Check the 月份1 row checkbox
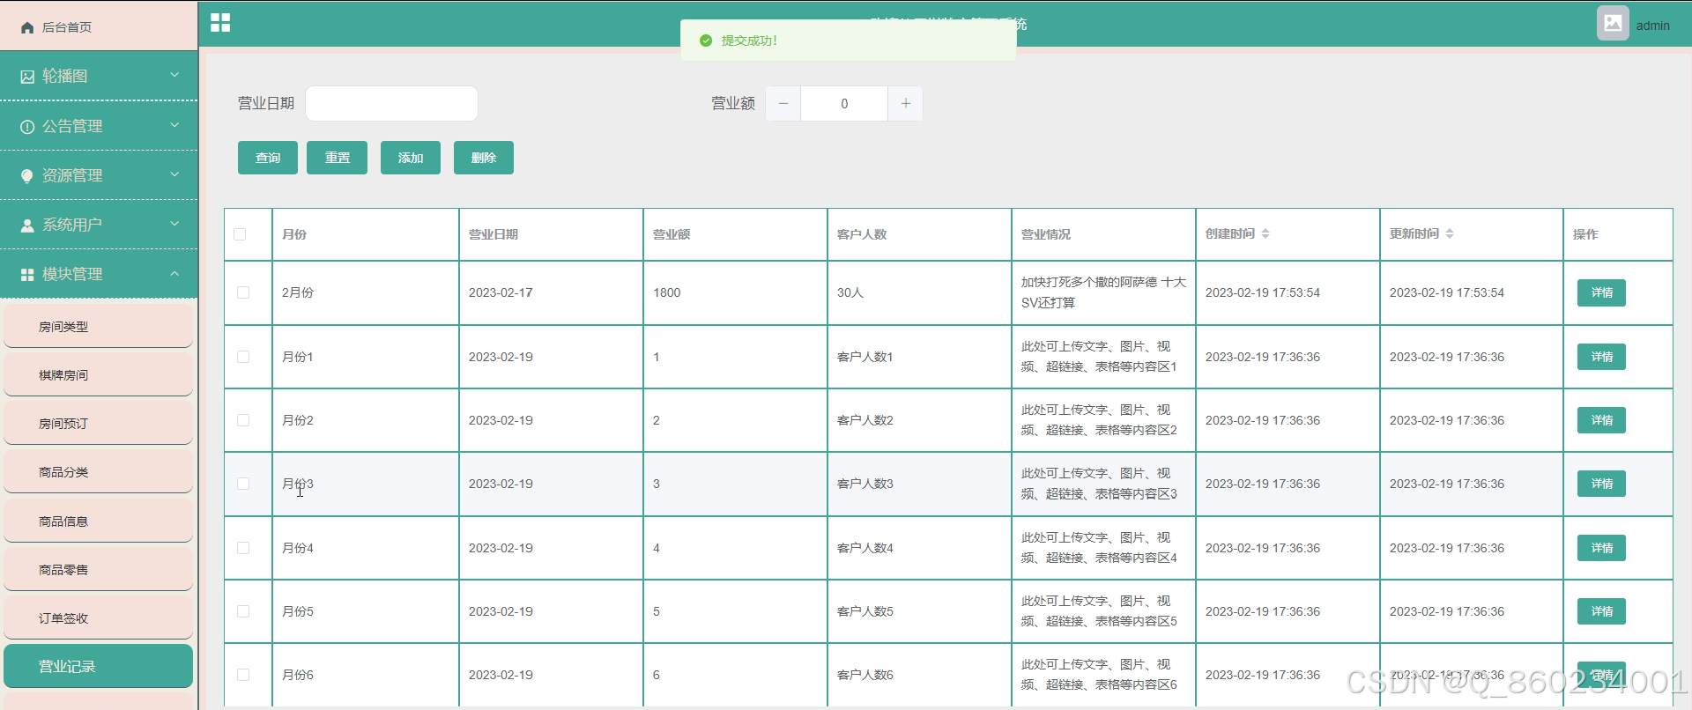The height and width of the screenshot is (710, 1692). [x=243, y=357]
